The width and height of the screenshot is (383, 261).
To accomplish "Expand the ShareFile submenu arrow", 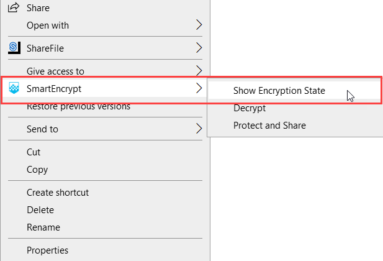I will point(199,48).
